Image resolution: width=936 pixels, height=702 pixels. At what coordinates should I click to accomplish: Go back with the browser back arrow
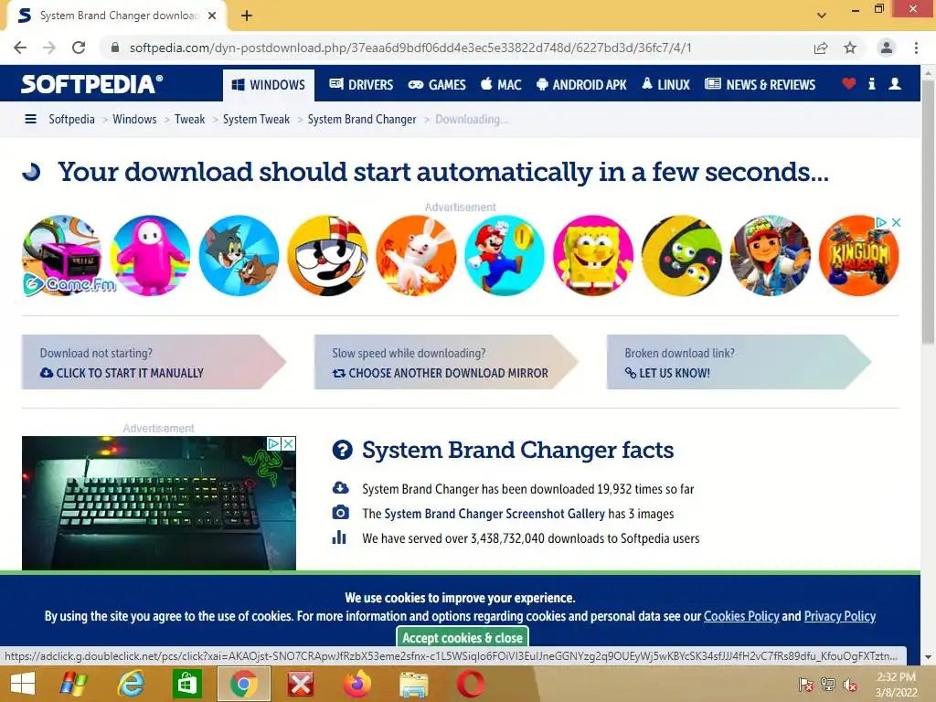(x=20, y=48)
